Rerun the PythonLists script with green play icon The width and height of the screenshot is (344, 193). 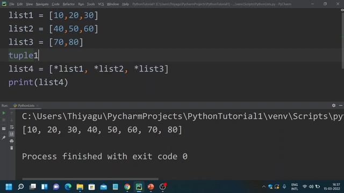[x=4, y=113]
